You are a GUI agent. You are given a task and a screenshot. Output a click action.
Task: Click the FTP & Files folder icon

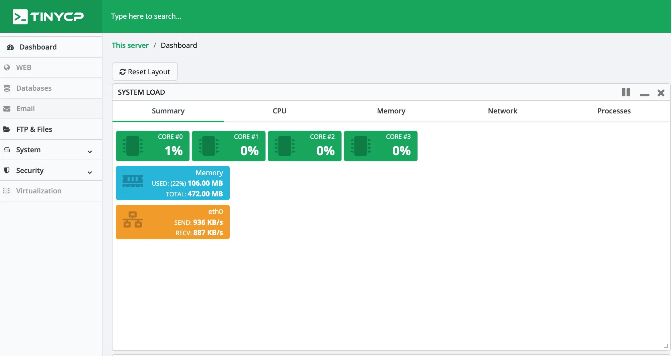pos(7,129)
